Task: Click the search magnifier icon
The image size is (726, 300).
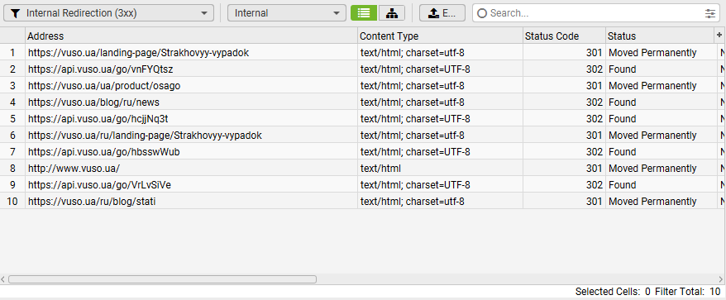Action: click(482, 13)
